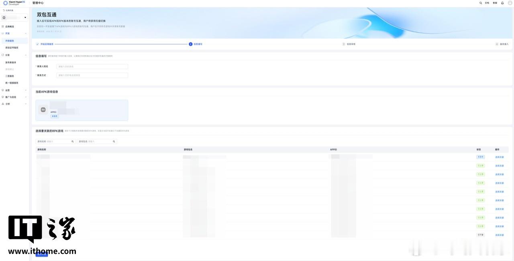This screenshot has width=514, height=261.
Task: Click the 应用概览 grid icon in sidebar
Action: click(3, 27)
